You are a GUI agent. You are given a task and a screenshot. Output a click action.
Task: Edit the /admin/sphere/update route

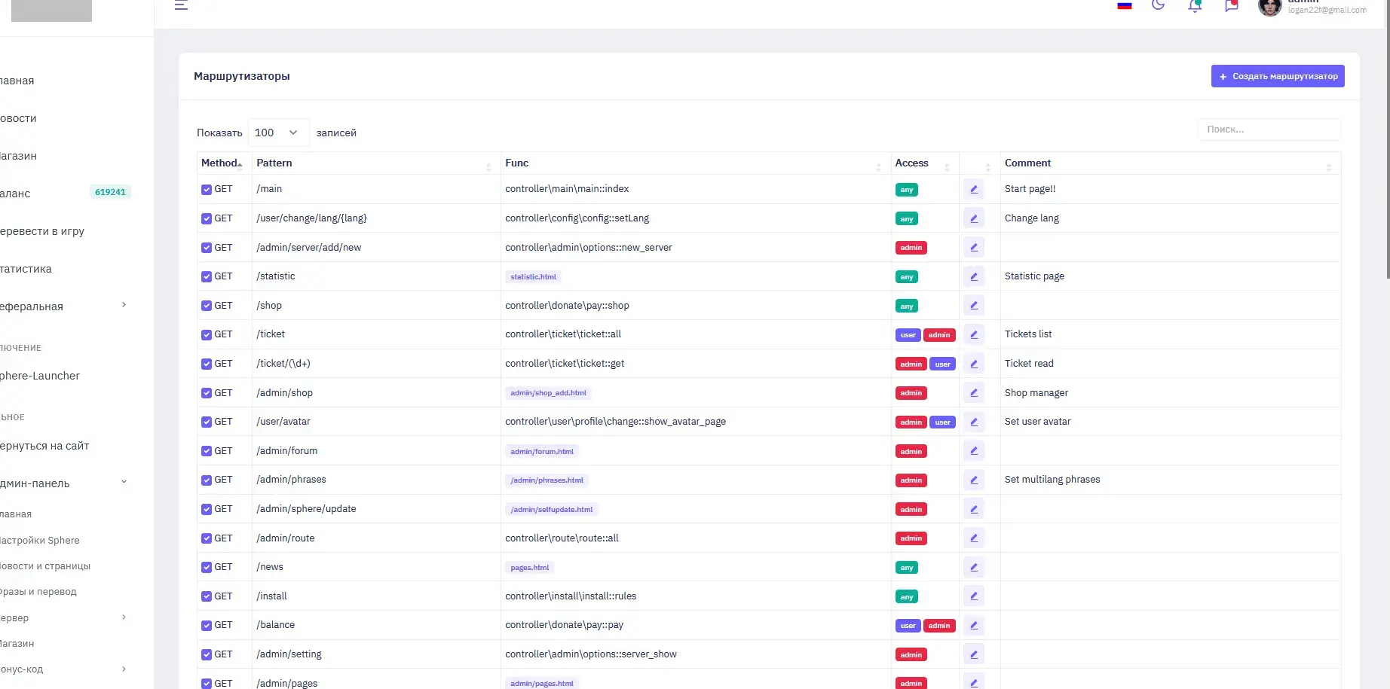click(x=974, y=509)
